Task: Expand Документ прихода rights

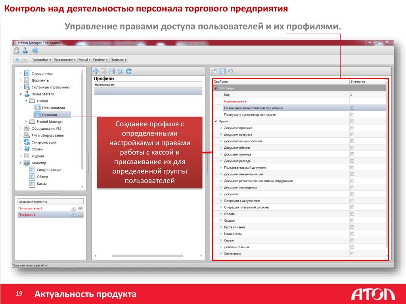Action: point(221,154)
